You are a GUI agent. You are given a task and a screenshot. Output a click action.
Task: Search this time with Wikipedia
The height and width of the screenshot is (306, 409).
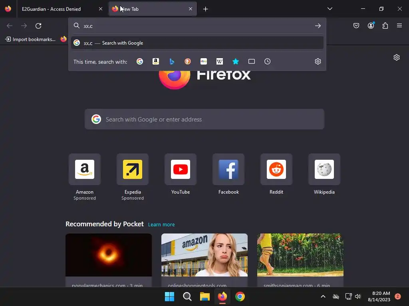click(x=220, y=61)
